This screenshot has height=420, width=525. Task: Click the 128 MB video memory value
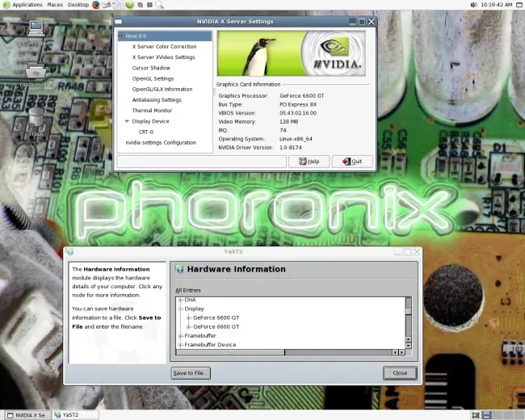(x=288, y=122)
